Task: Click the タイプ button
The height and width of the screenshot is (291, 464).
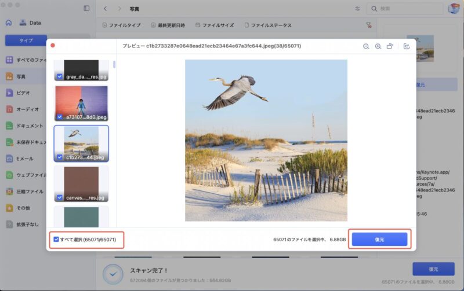Action: click(26, 40)
